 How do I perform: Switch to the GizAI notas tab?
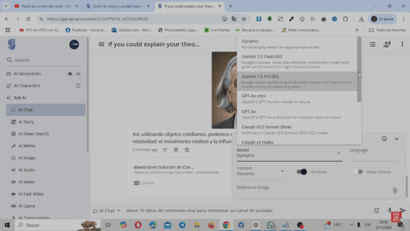click(116, 6)
